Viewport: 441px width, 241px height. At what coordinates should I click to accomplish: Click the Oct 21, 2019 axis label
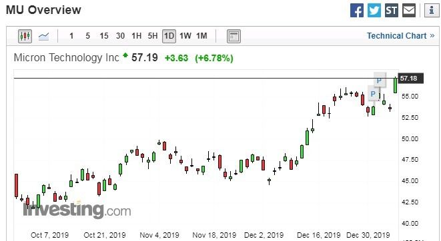104,235
